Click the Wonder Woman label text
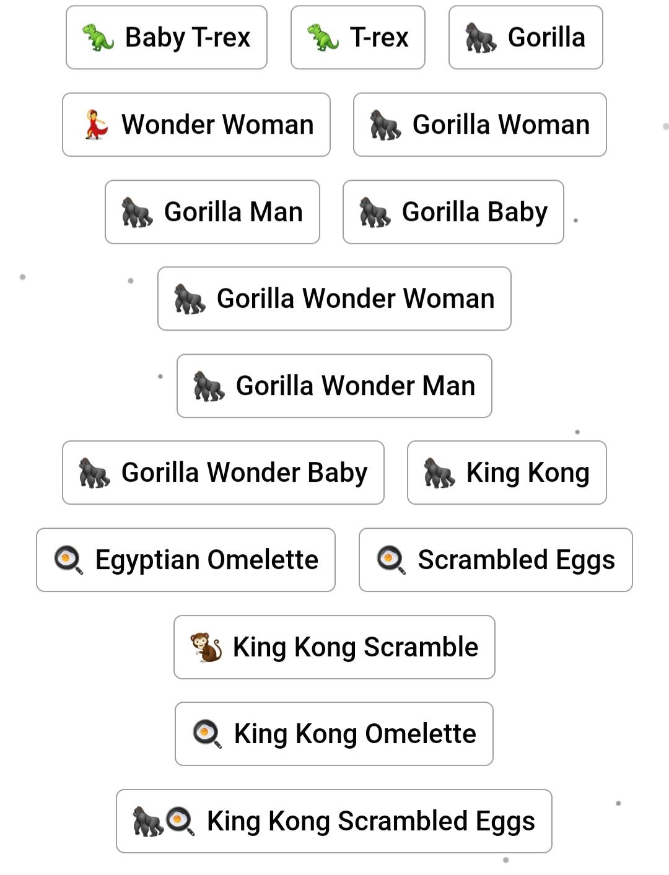 (x=217, y=124)
